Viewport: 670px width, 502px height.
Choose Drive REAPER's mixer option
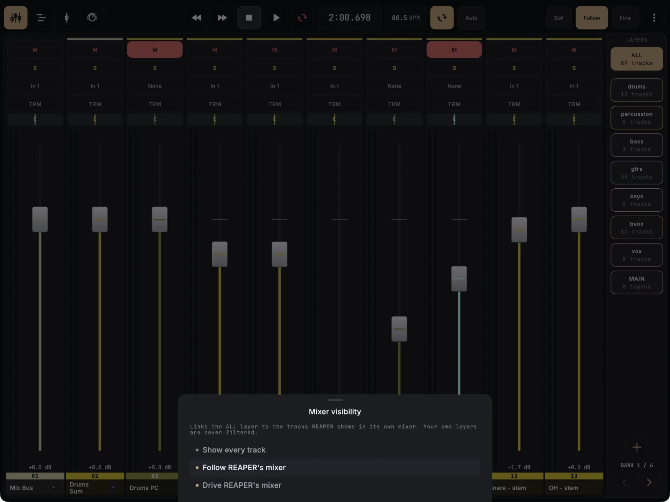335,485
